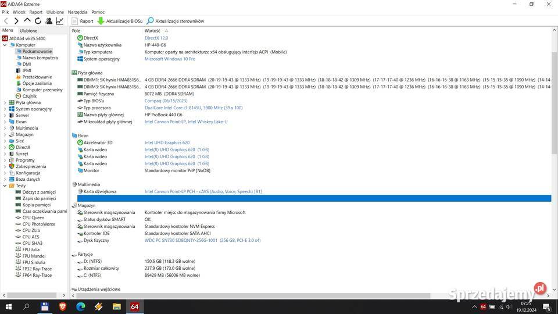This screenshot has height=314, width=558.
Task: Select Czujnik tree item
Action: coord(29,96)
